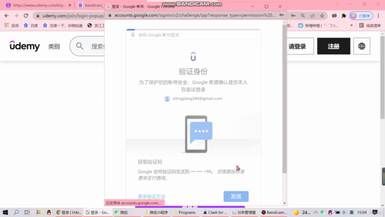Image resolution: width=385 pixels, height=217 pixels.
Task: Open the Programs folder taskbar item
Action: tap(185, 212)
